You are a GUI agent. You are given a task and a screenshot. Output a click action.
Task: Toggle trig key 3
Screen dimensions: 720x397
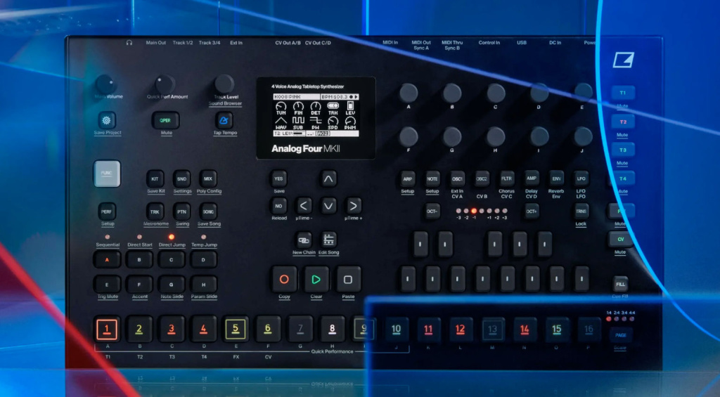(x=172, y=329)
